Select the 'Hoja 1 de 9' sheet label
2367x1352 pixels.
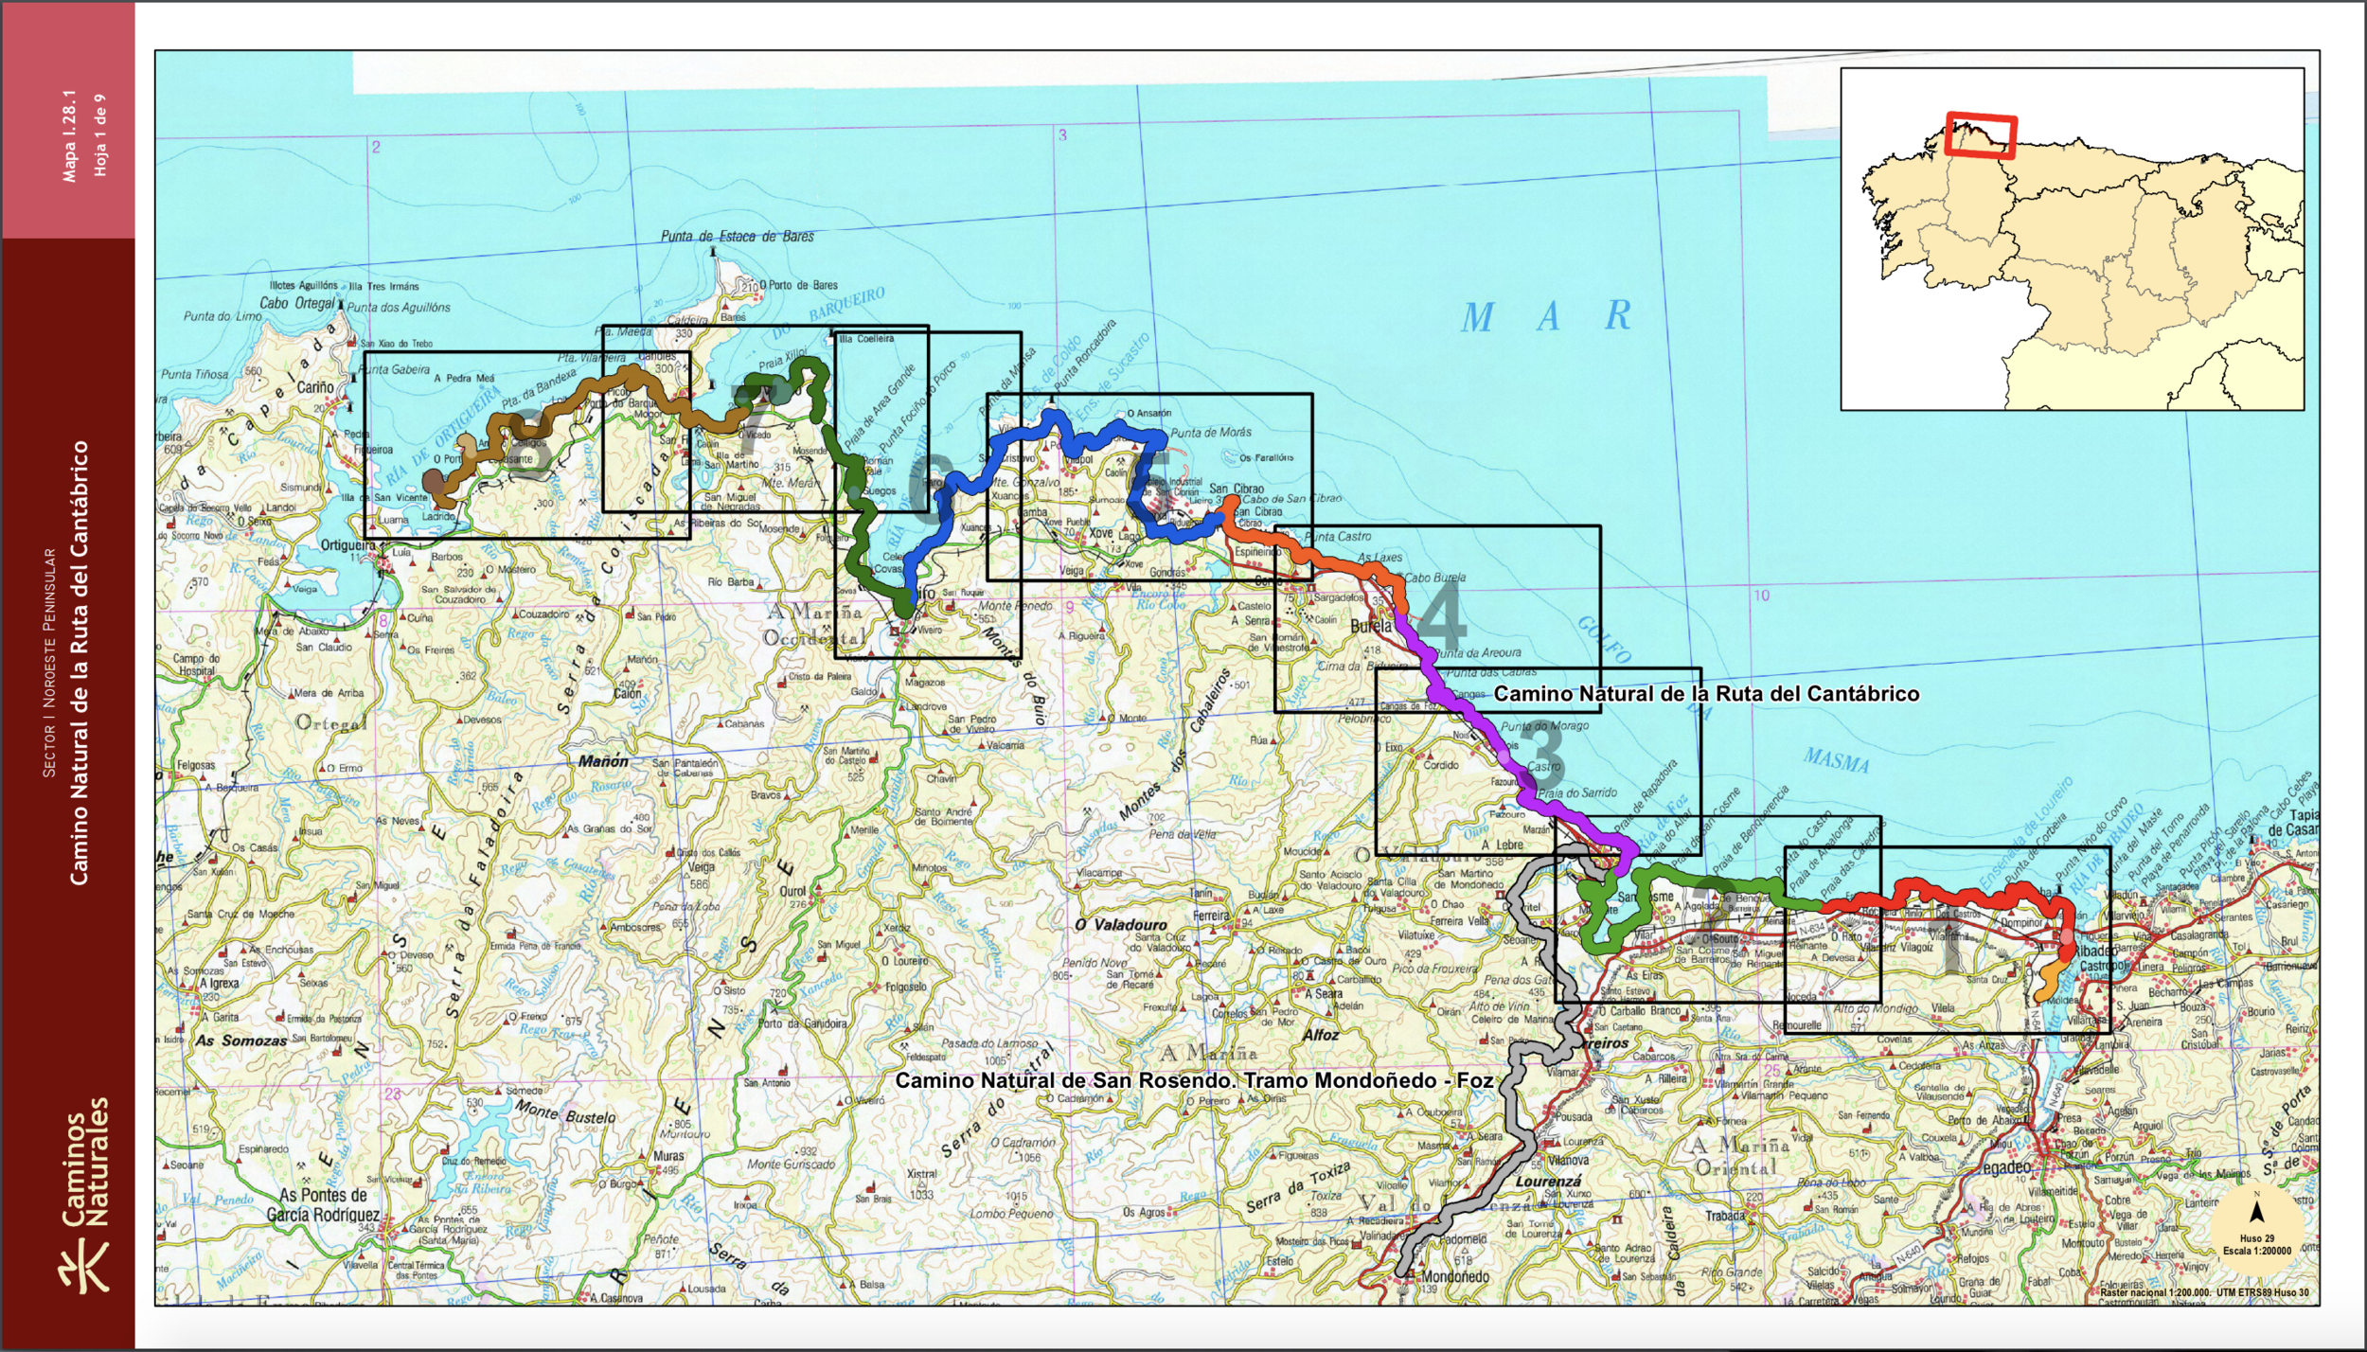tap(100, 135)
